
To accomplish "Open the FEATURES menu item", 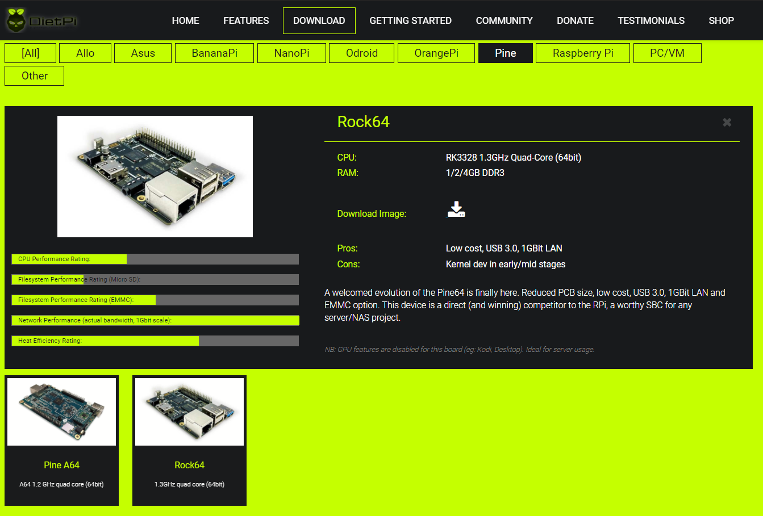I will click(x=246, y=20).
